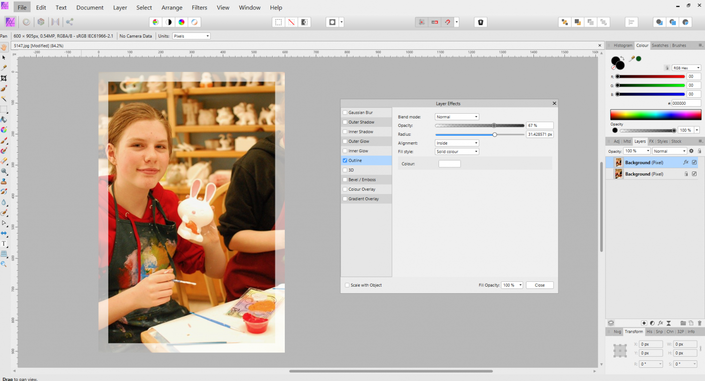This screenshot has width=705, height=381.
Task: Enable the Gaussian Blur effect checkbox
Action: tap(345, 113)
